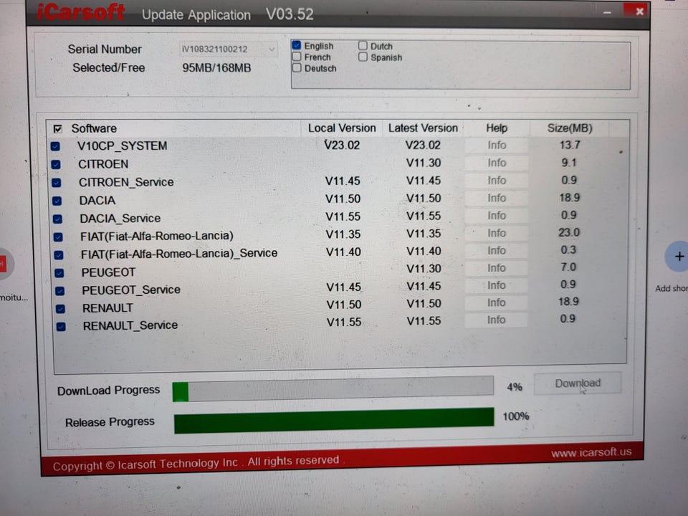
Task: Uncheck the DACIA_Service checkbox
Action: pyautogui.click(x=57, y=219)
